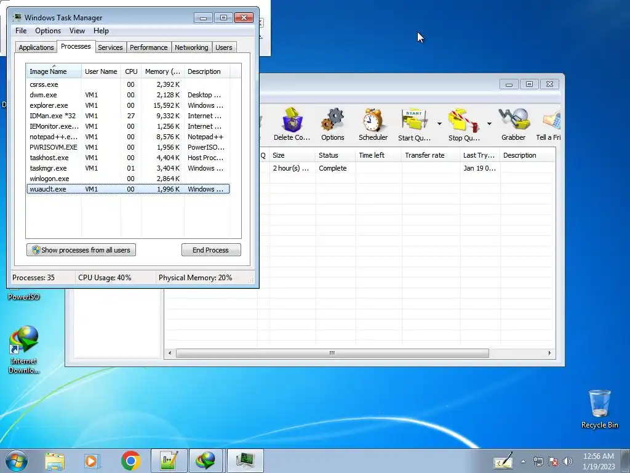Click Show processes from all users button
Screen dimensions: 630x473
point(81,250)
